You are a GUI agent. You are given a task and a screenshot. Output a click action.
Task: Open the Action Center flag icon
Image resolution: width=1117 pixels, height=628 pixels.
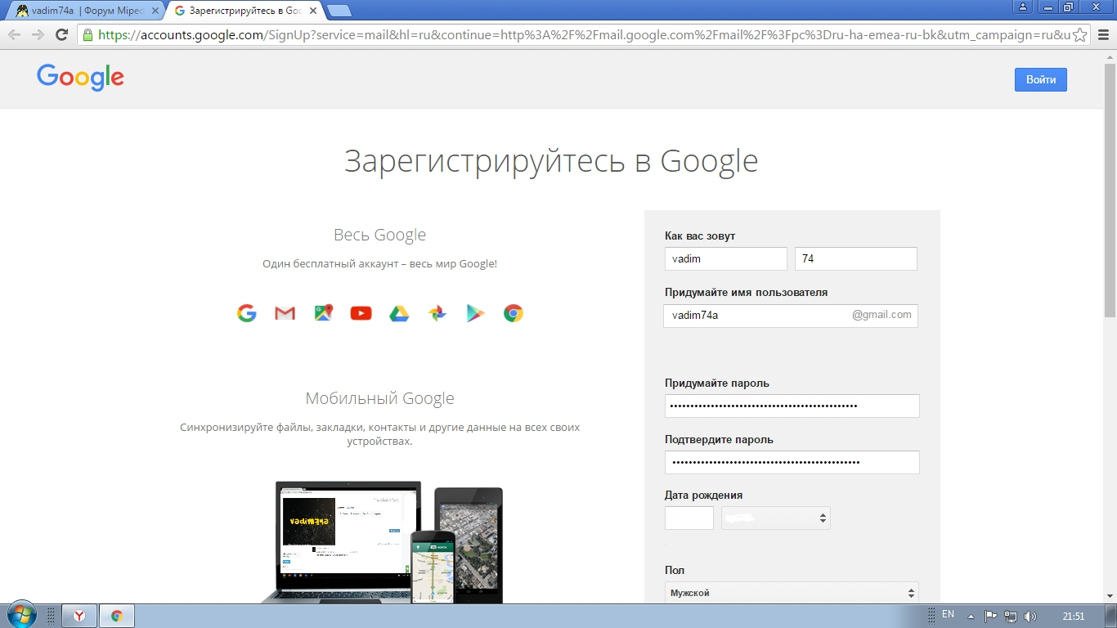click(990, 617)
